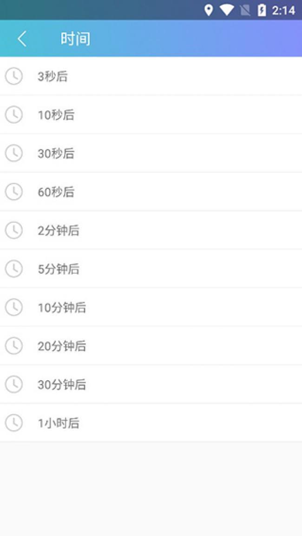Viewport: 302px width, 536px height.
Task: Pick the 1小时后 delay option
Action: pos(59,423)
